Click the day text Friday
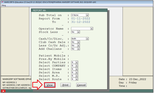The height and width of the screenshot is (93, 154). (133, 83)
